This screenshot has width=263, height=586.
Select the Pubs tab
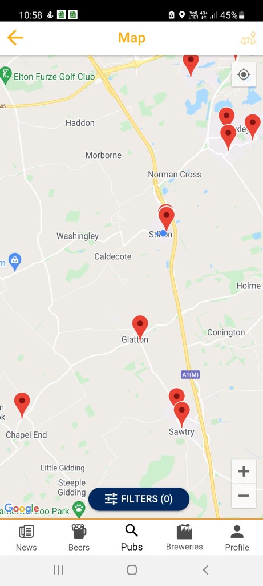click(131, 538)
